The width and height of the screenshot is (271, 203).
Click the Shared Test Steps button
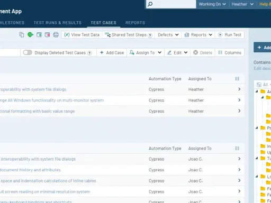point(129,35)
